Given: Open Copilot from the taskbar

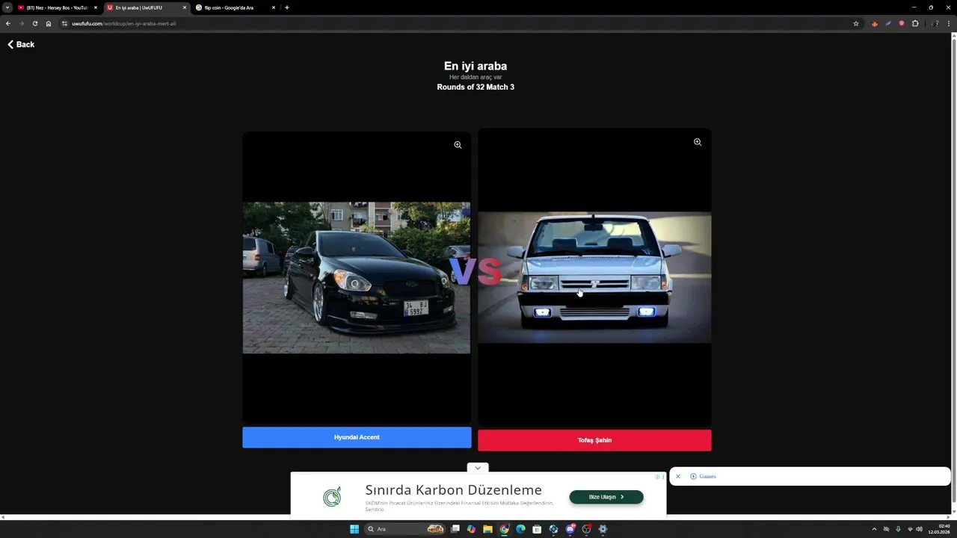Looking at the screenshot, I should [471, 529].
